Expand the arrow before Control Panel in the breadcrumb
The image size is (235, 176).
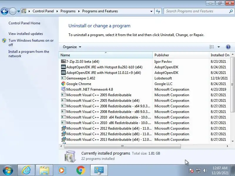point(29,11)
